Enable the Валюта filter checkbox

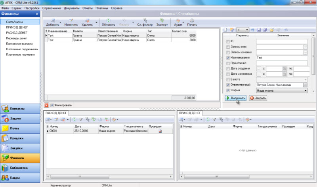[x=228, y=79]
